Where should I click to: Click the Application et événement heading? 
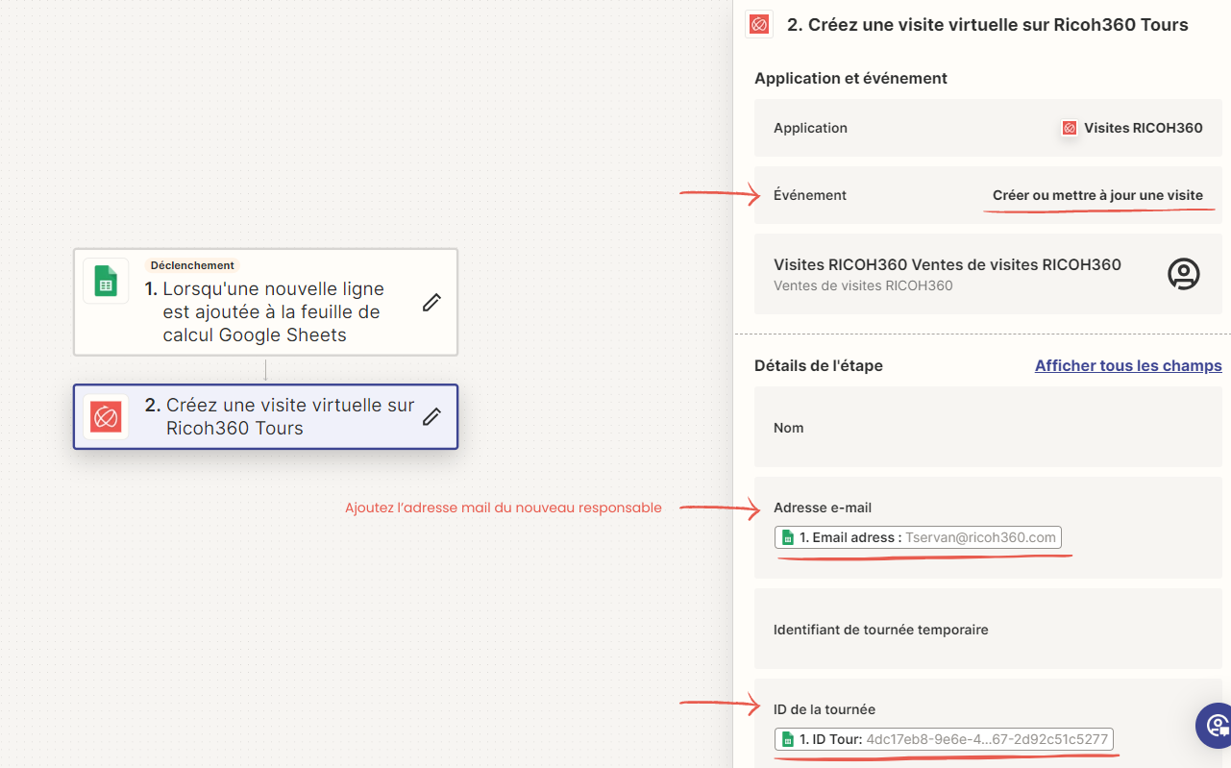[x=850, y=78]
